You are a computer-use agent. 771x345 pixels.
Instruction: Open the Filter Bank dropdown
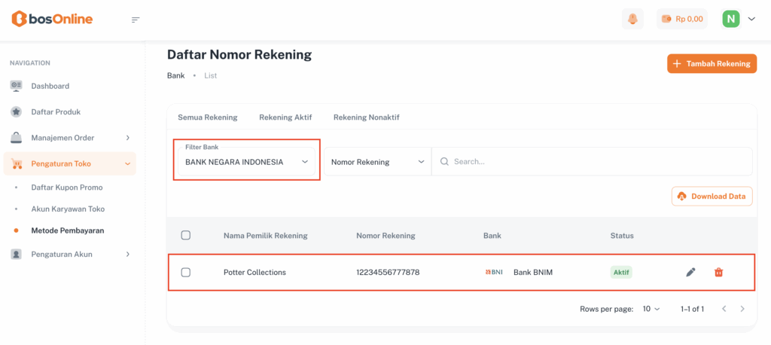click(247, 161)
